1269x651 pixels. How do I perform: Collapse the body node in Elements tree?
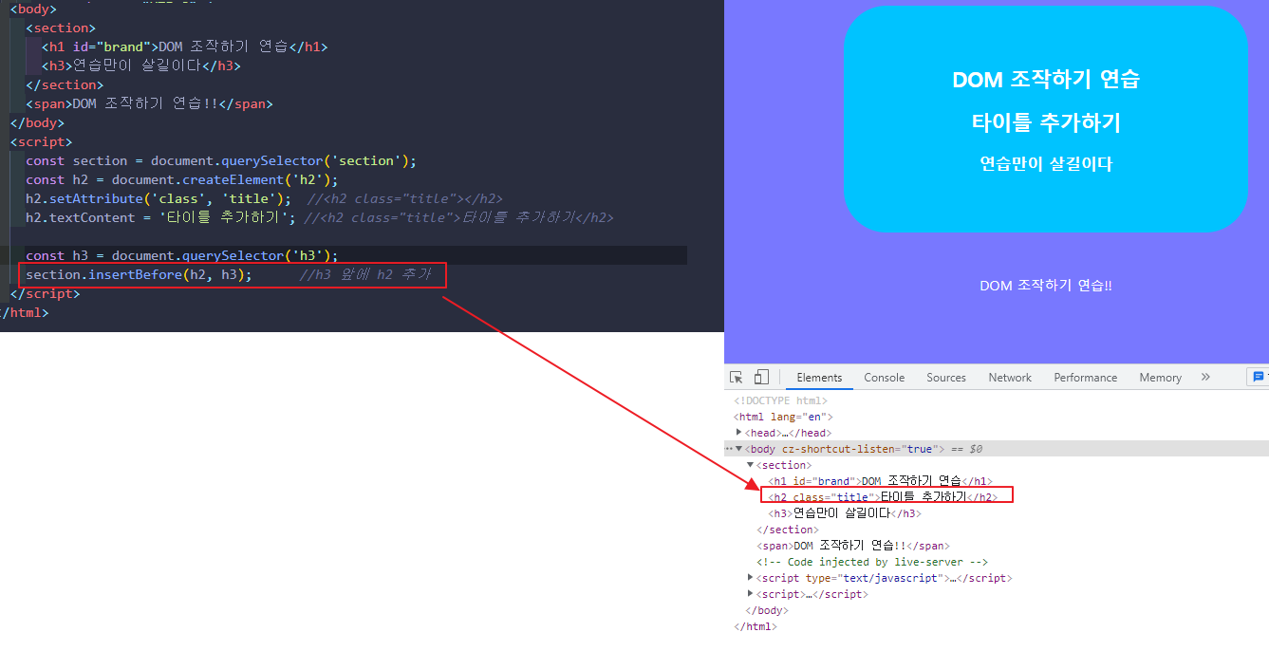[x=739, y=449]
